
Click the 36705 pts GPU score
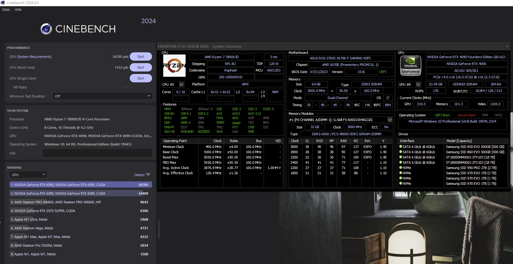120,57
